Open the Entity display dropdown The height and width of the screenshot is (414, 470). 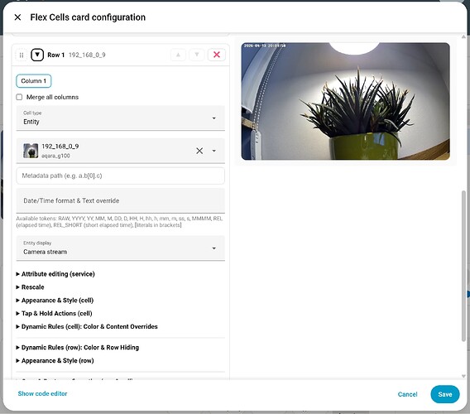click(x=121, y=248)
